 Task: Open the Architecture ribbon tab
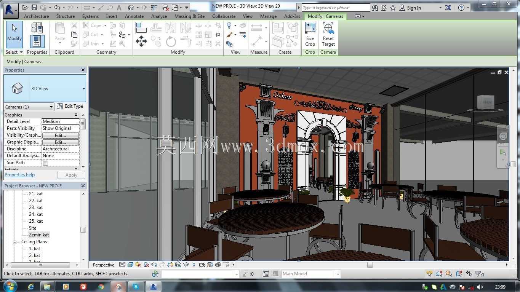pyautogui.click(x=37, y=16)
